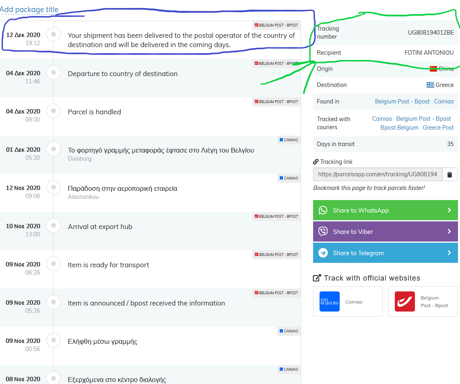Screen dimensions: 460x384
Task: Click Belgium Post tag on Parcel is handled
Action: (x=276, y=102)
